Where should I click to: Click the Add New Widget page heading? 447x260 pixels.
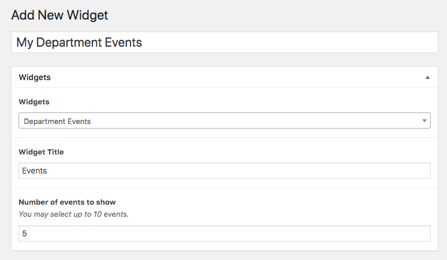[59, 15]
